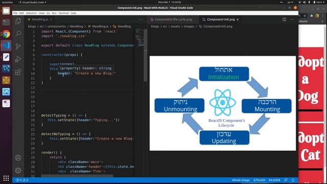Open errors and warnings in status bar
The width and height of the screenshot is (327, 184).
point(22,180)
